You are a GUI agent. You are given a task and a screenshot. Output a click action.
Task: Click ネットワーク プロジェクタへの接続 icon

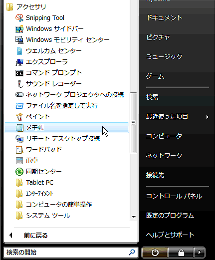point(19,95)
